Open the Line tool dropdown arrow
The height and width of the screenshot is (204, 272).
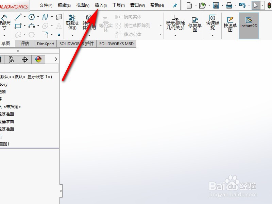(x=24, y=17)
